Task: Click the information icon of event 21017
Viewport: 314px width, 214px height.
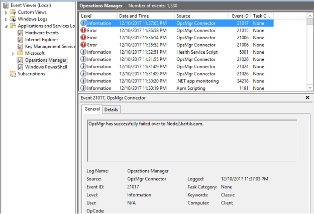Action: pos(83,23)
